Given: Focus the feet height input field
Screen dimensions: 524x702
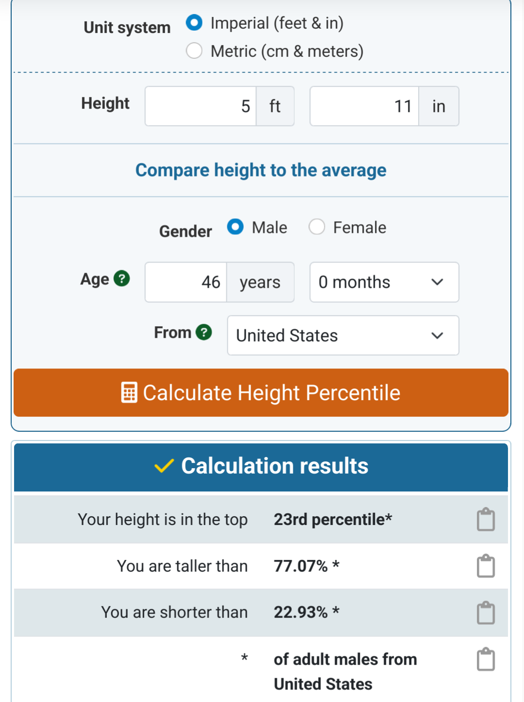Looking at the screenshot, I should click(x=201, y=106).
